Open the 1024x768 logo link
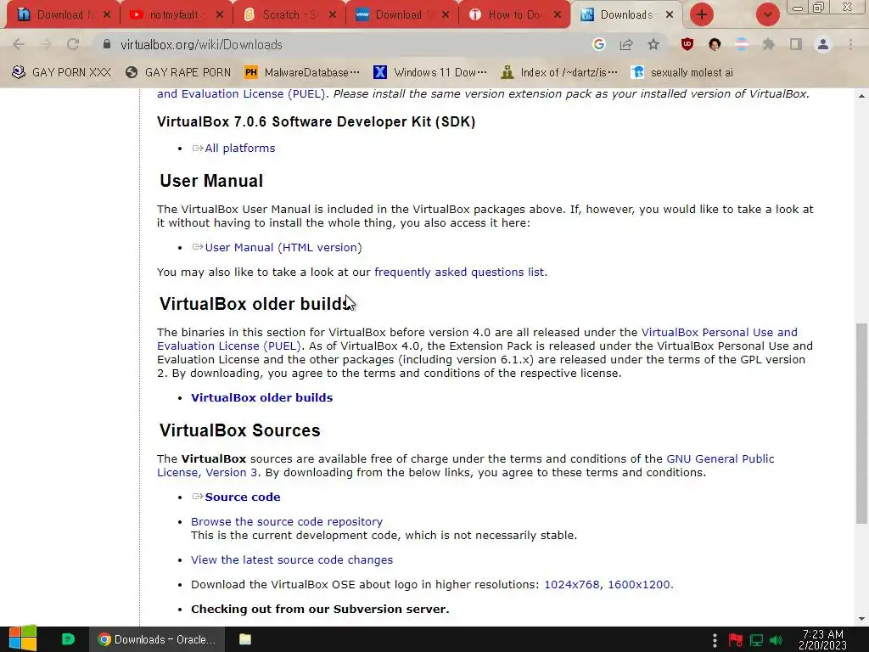 pos(572,584)
